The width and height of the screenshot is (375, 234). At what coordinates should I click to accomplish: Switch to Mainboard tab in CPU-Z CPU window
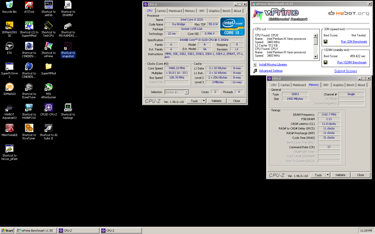175,11
